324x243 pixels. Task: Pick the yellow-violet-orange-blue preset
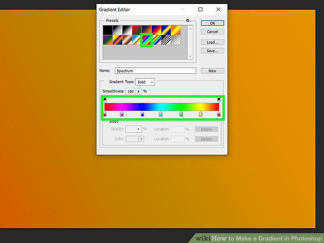(x=117, y=40)
